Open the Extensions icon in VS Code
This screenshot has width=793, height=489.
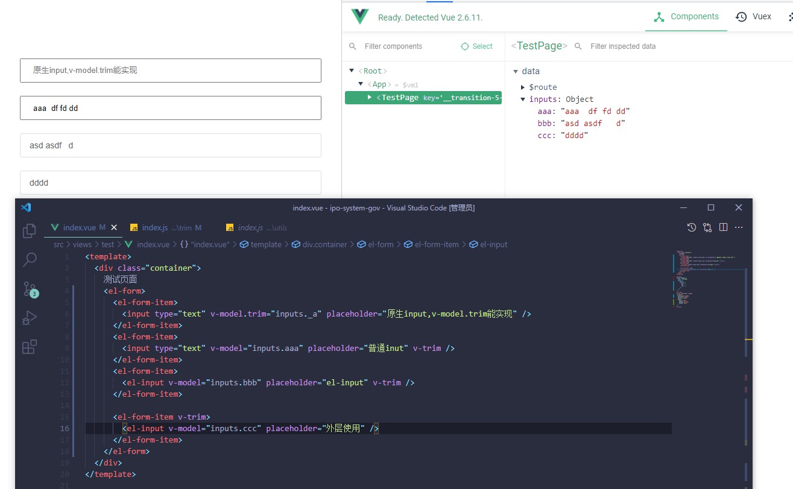point(29,347)
